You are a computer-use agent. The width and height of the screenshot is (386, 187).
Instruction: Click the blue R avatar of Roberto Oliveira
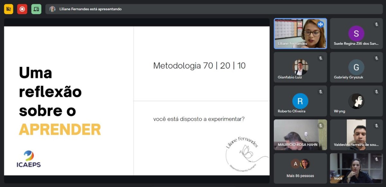tap(300, 101)
